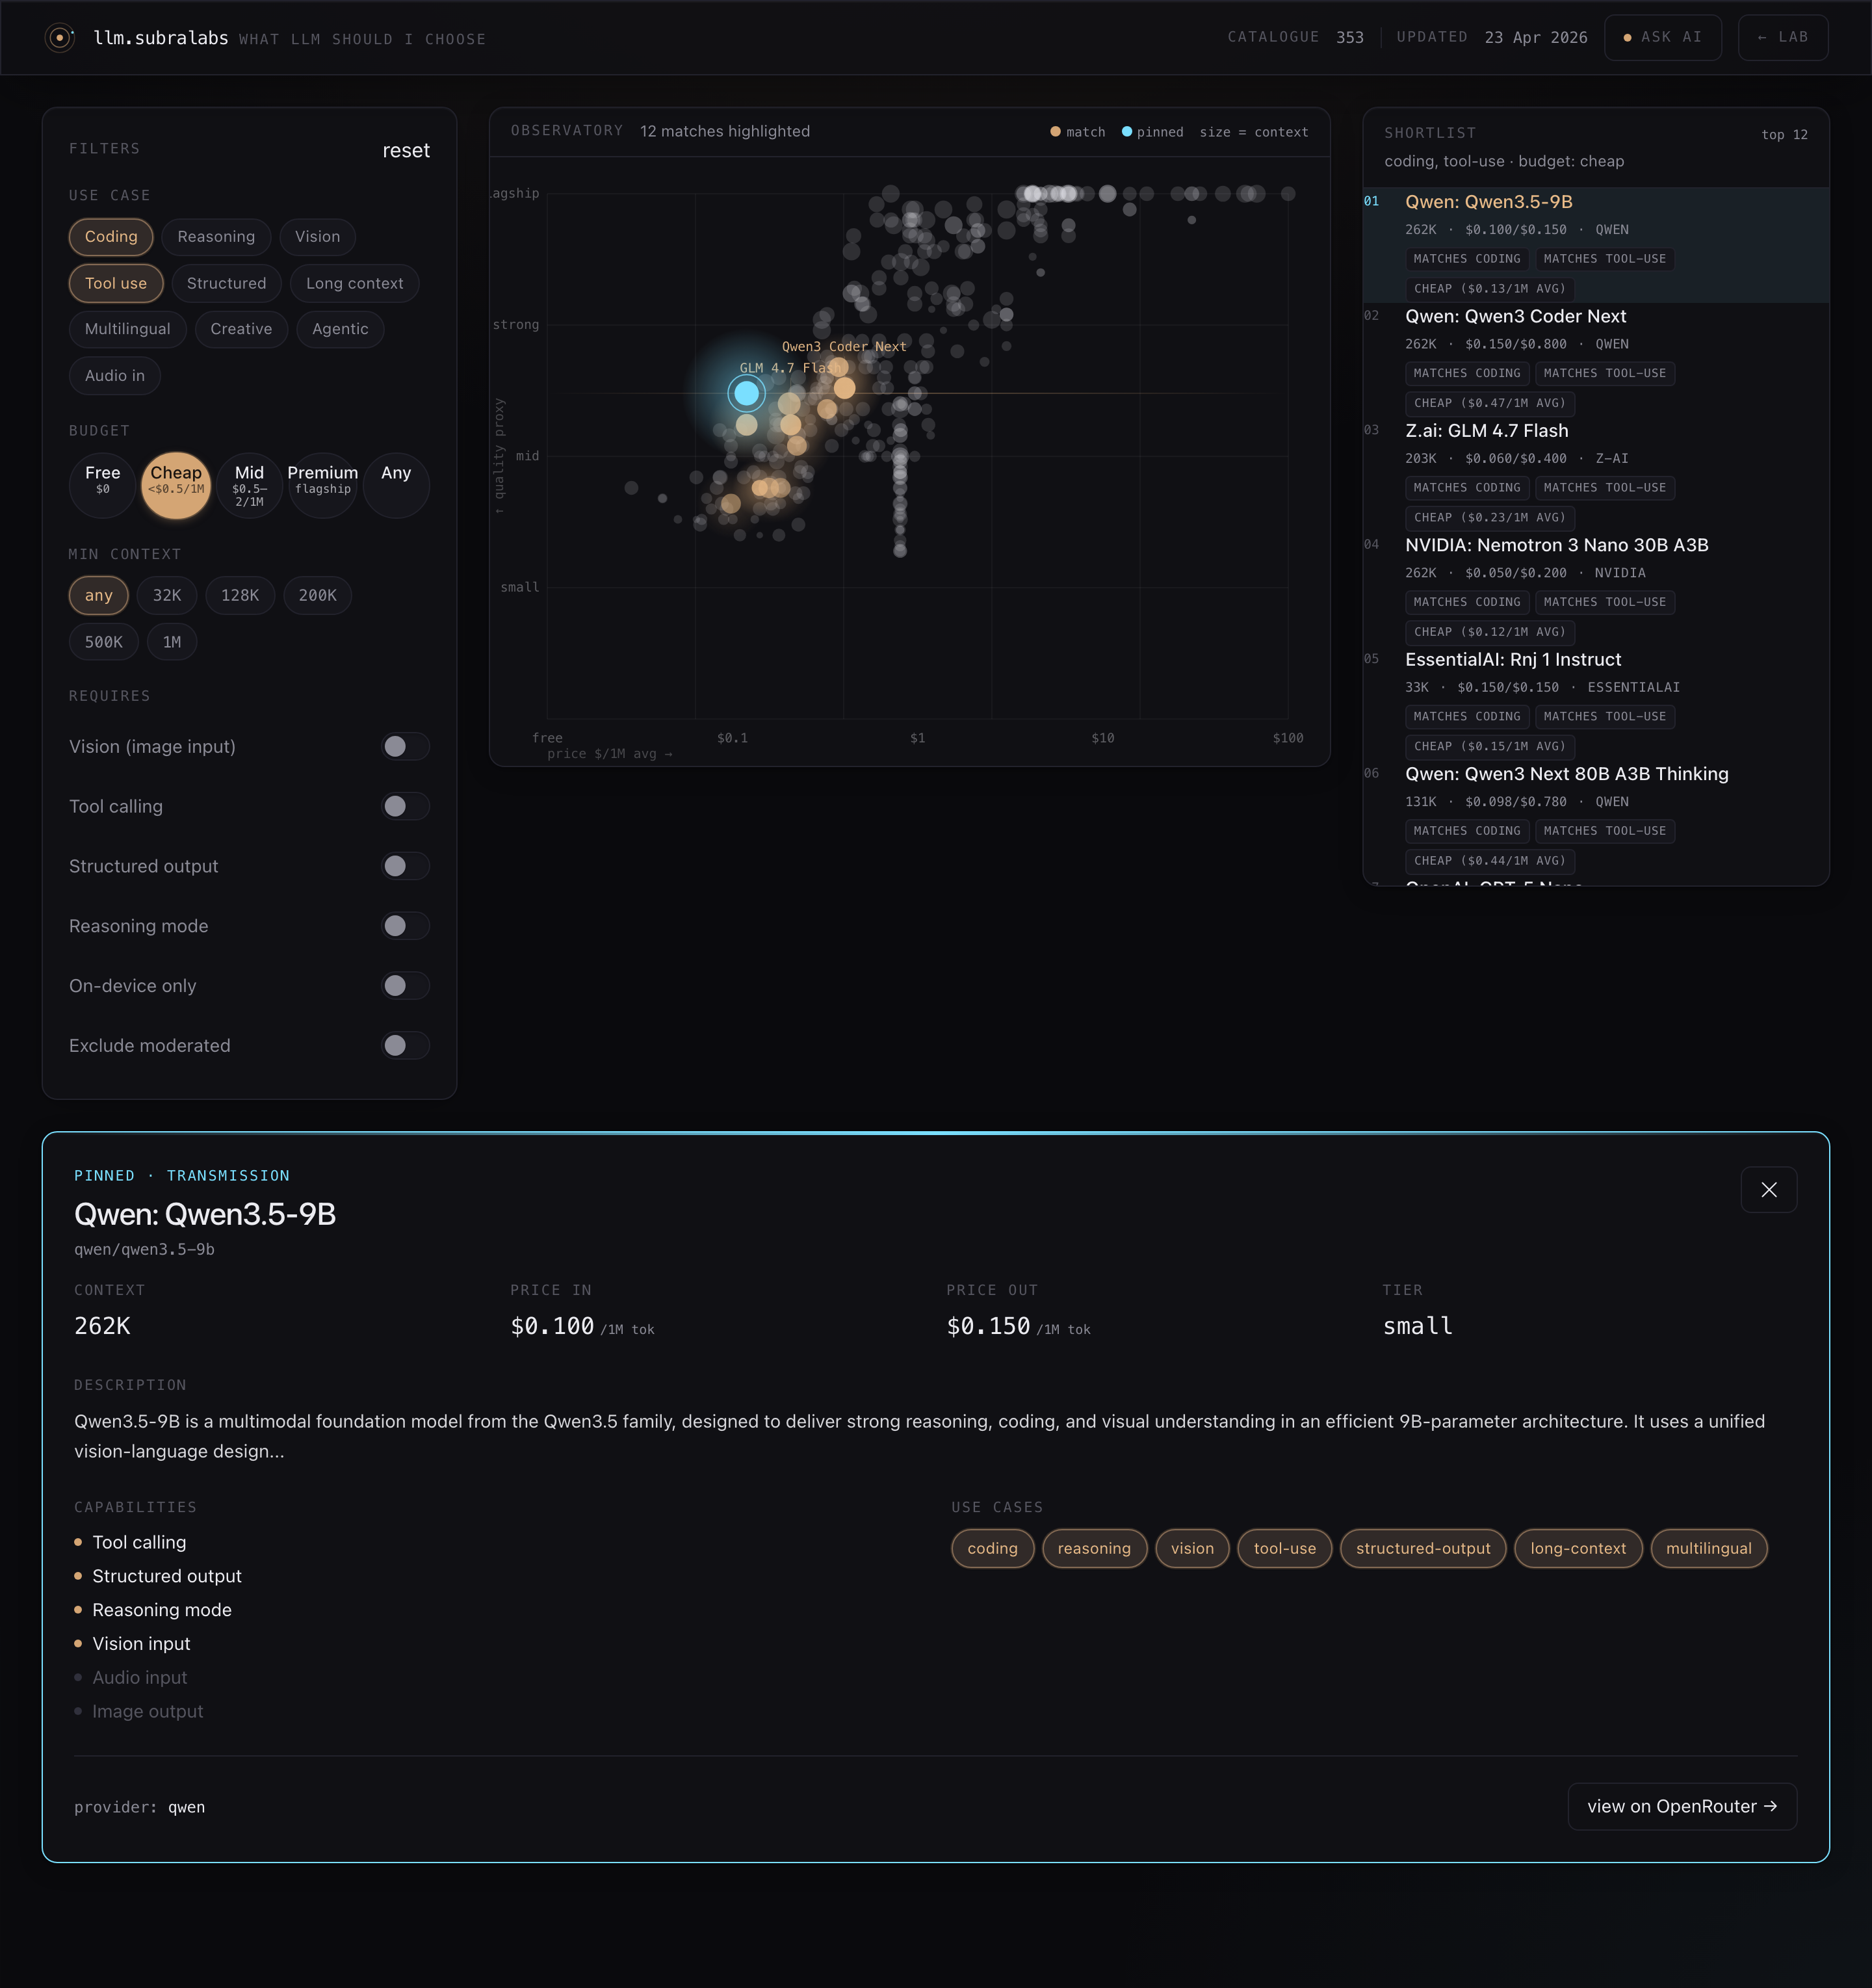
Task: Click the multilingual use-case tag
Action: [x=1708, y=1548]
